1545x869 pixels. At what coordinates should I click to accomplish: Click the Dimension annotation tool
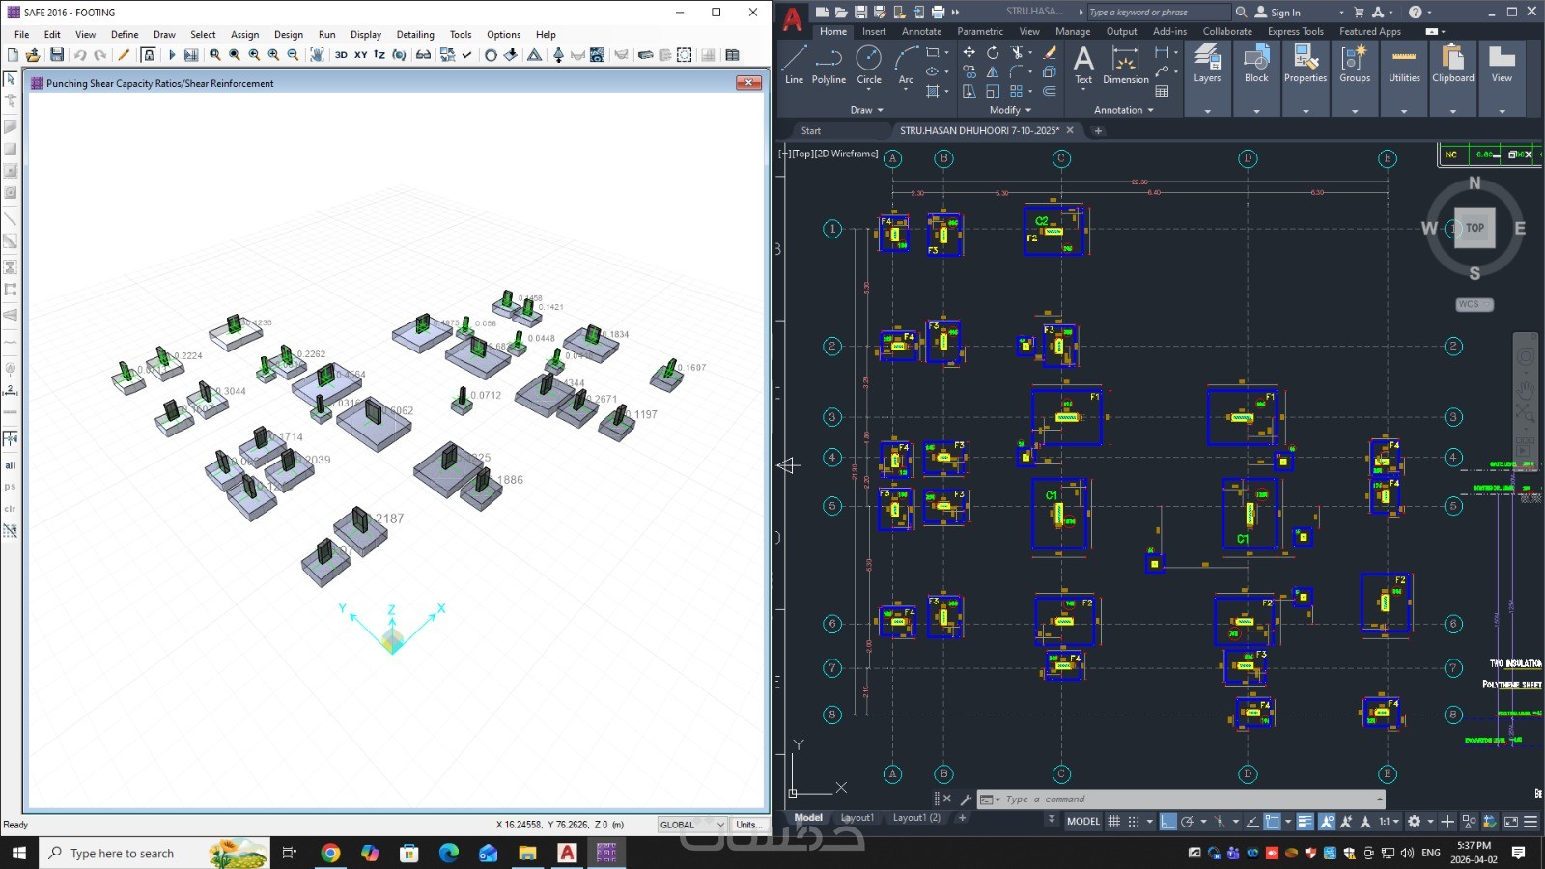tap(1126, 65)
